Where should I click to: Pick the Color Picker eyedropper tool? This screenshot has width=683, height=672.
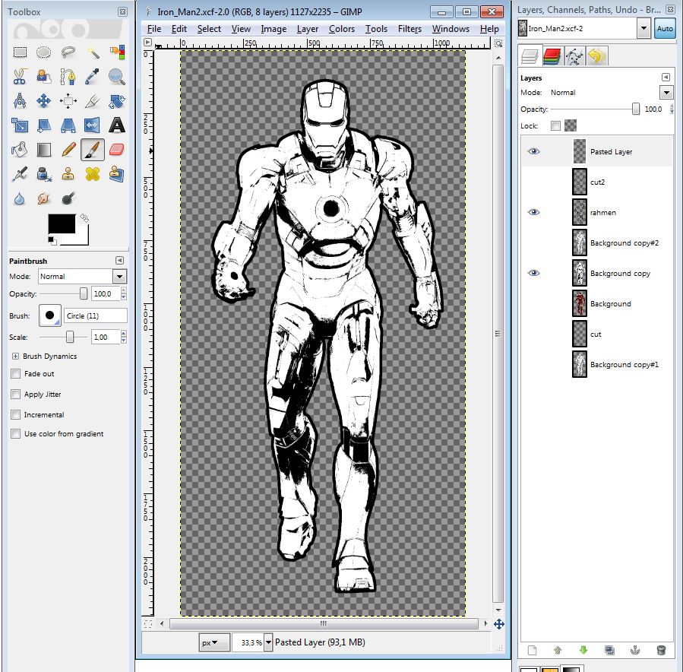tap(93, 77)
